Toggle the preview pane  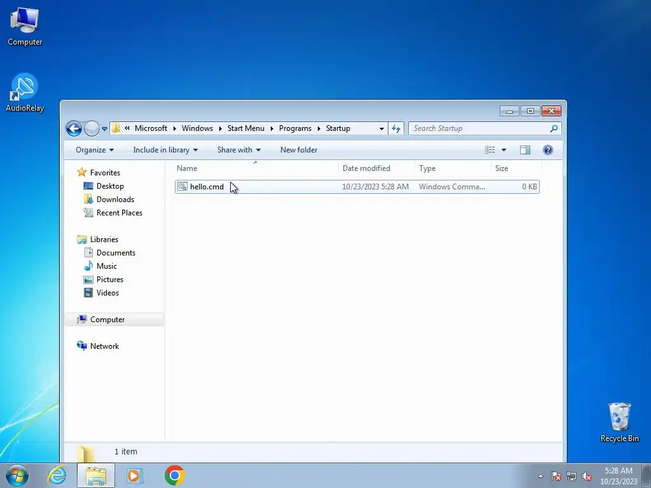coord(525,150)
